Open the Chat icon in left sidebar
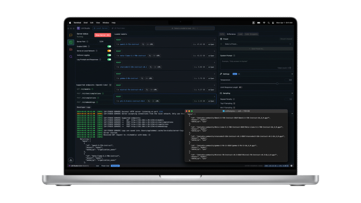 [71, 35]
